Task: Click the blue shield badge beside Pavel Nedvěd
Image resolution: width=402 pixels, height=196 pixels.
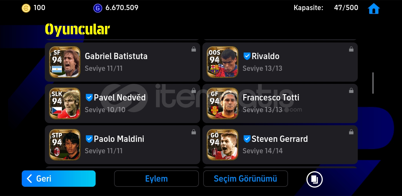Action: tap(89, 97)
